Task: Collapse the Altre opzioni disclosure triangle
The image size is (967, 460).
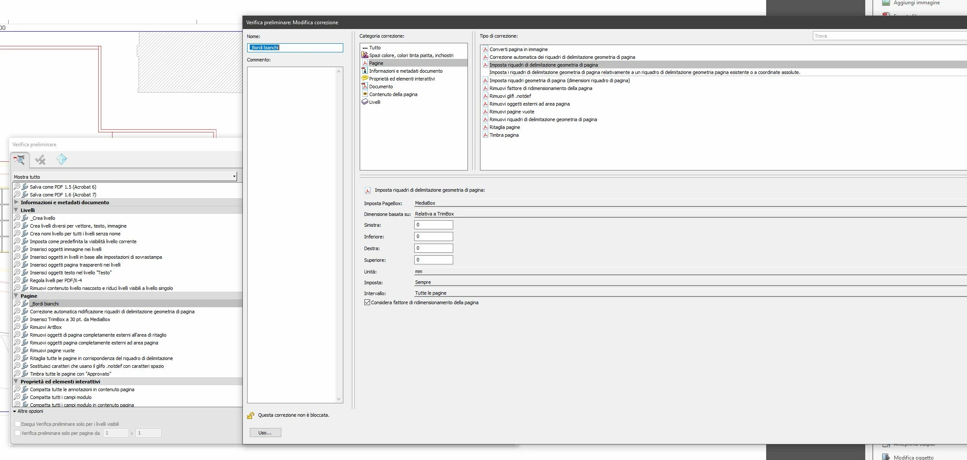Action: [14, 412]
